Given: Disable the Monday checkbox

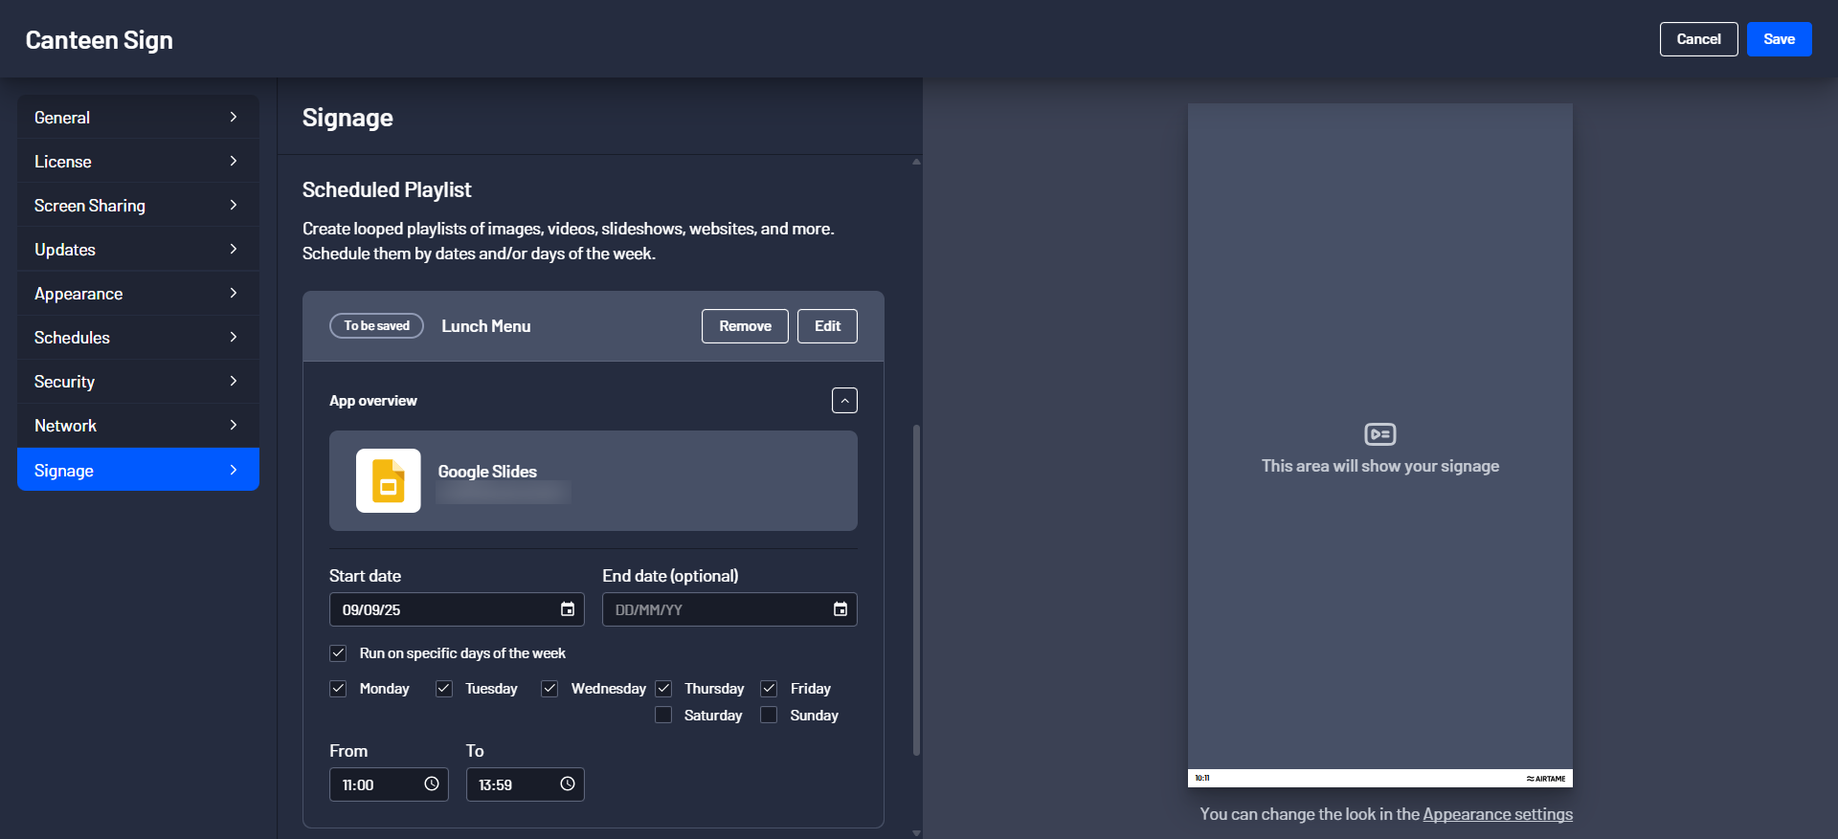Looking at the screenshot, I should click(x=338, y=689).
